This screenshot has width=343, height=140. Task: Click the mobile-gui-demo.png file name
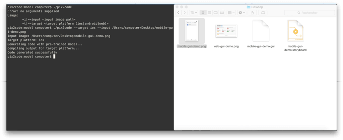pos(192,46)
